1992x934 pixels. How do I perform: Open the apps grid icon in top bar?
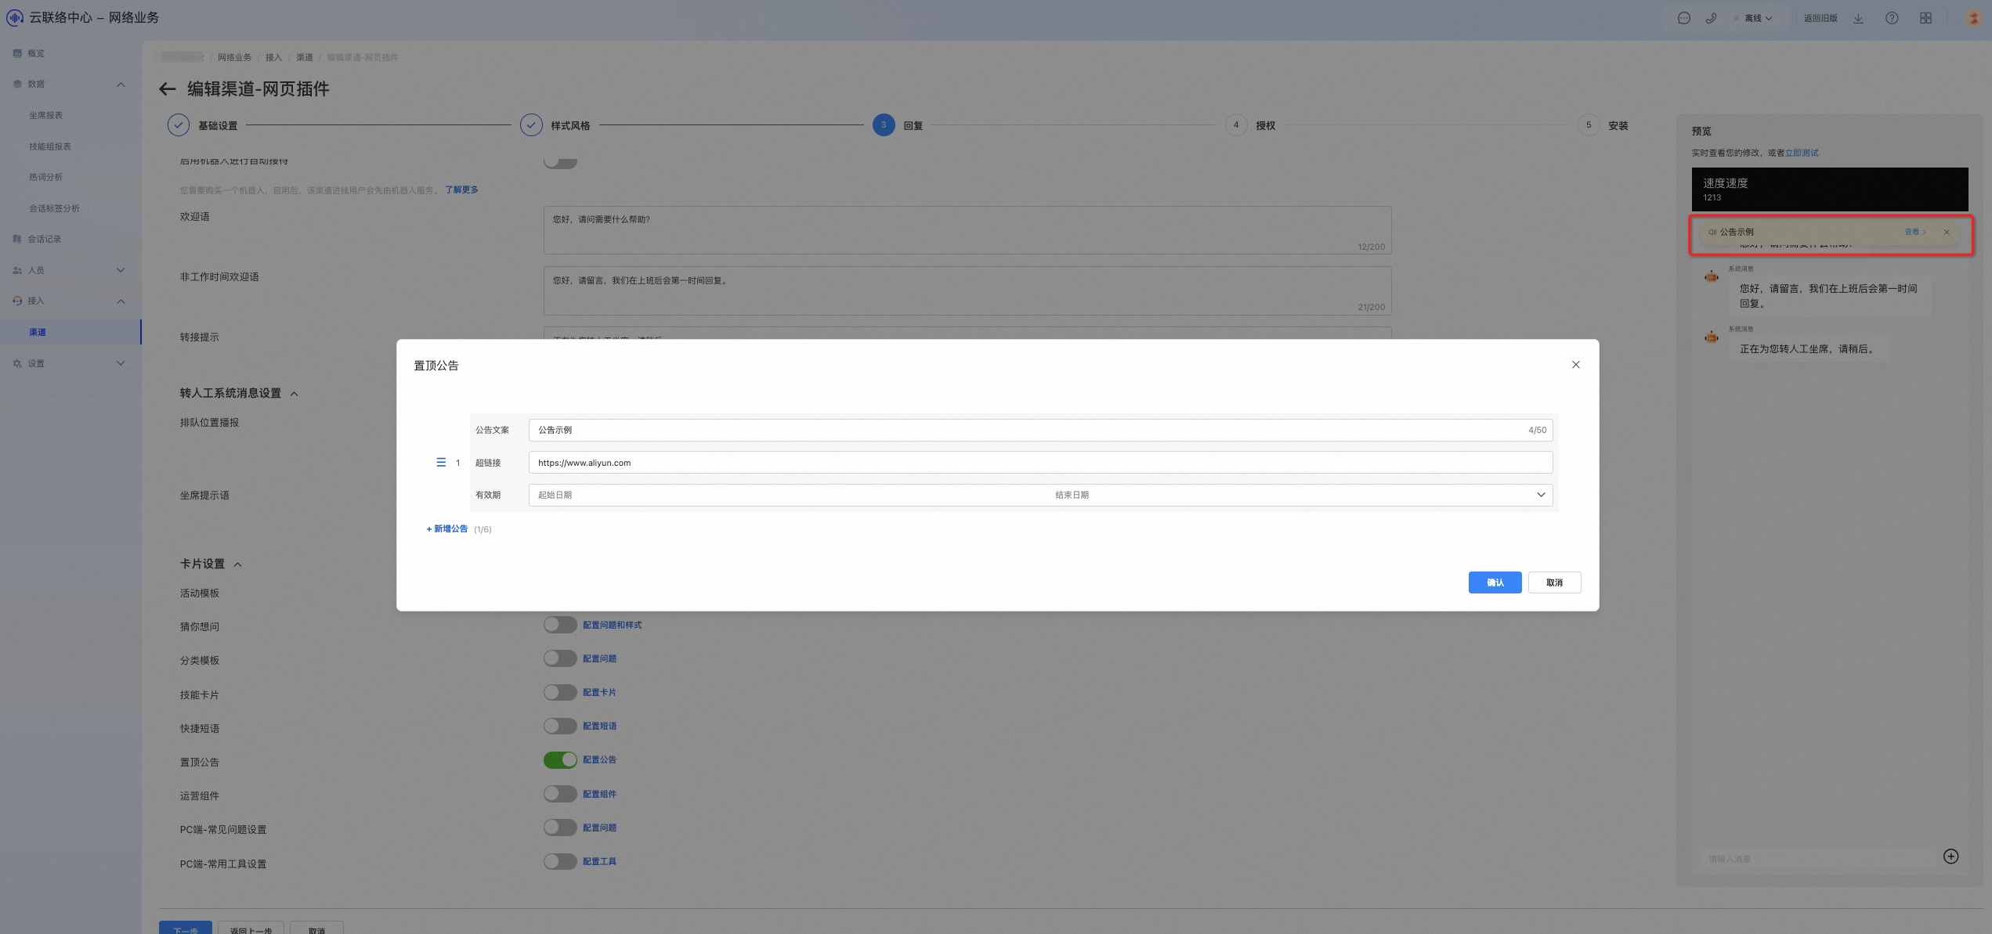1925,18
